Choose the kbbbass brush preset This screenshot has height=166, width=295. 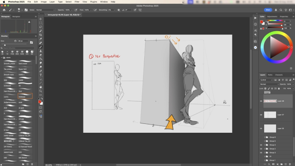click(x=25, y=97)
